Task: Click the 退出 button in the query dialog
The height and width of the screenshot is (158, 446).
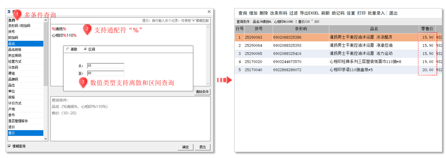Action: tap(203, 147)
